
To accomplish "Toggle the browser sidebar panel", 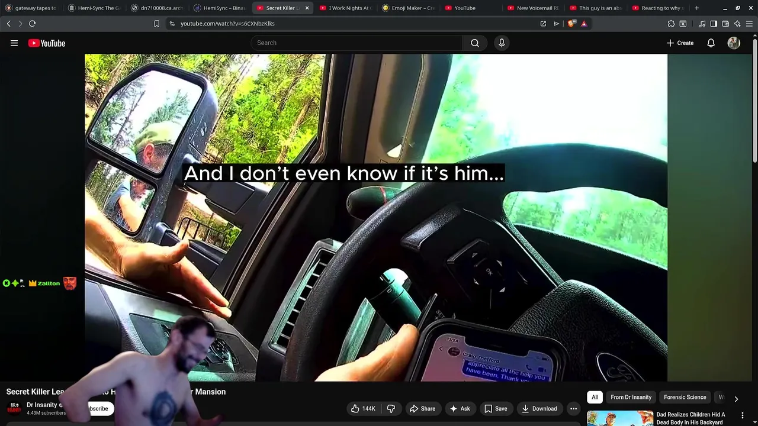I will point(714,24).
